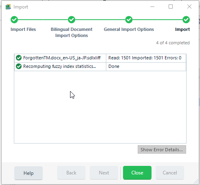200x185 pixels.
Task: Click the Bilingual Document Import Options step checkmark
Action: tap(72, 20)
